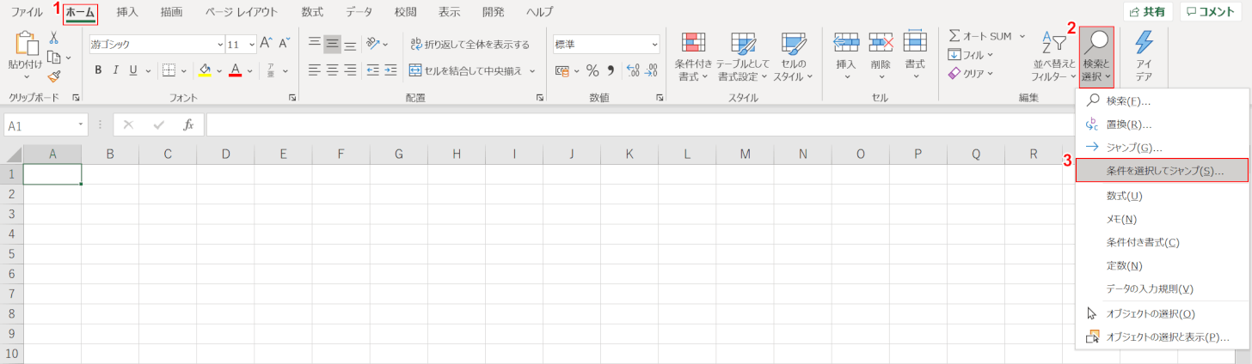Click the decrease indent icon
The width and height of the screenshot is (1252, 364).
(373, 70)
